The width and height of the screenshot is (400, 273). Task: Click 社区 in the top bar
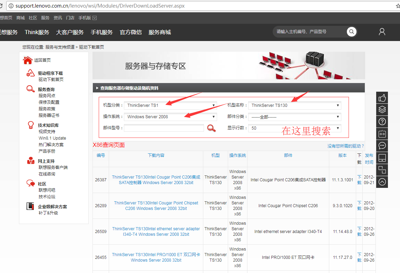click(x=33, y=18)
